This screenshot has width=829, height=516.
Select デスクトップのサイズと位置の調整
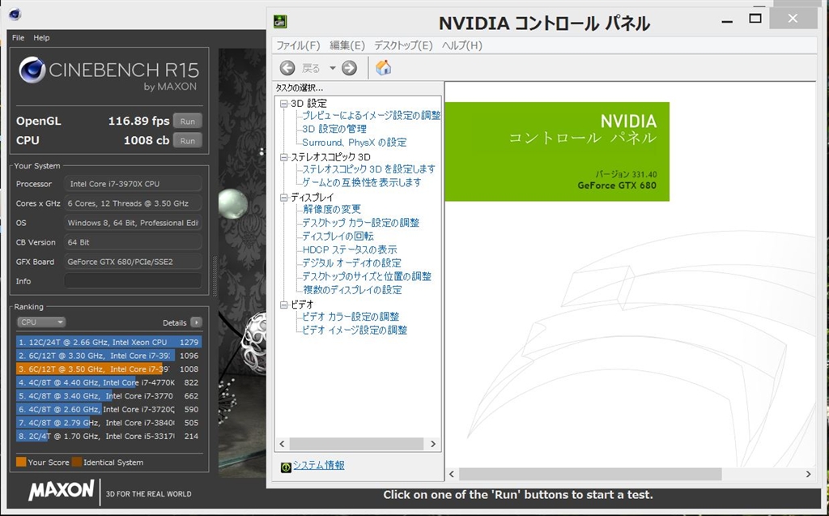(x=367, y=276)
